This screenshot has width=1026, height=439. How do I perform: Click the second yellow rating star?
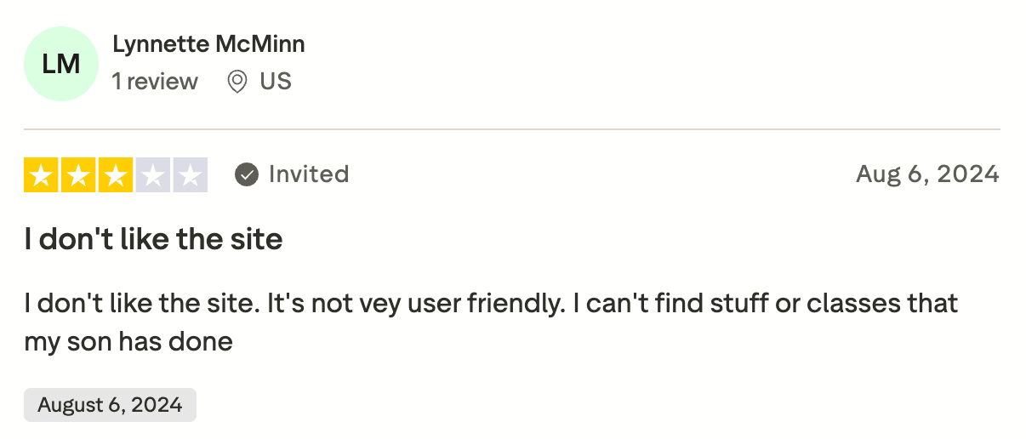78,174
